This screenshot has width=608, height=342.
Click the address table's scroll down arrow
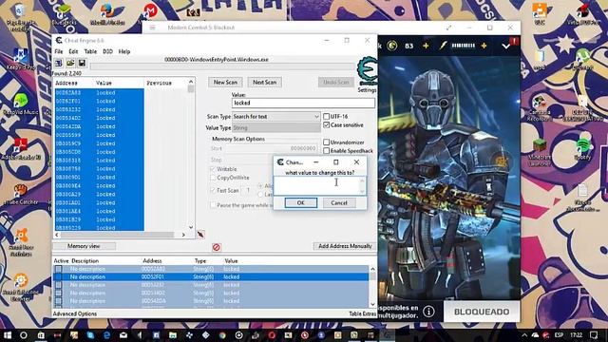coord(372,304)
